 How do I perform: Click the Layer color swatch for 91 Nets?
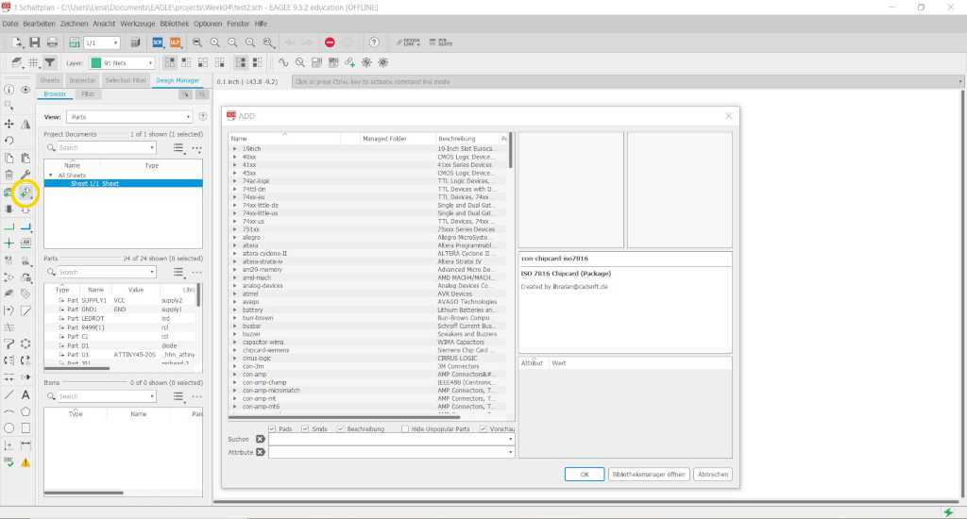point(95,63)
